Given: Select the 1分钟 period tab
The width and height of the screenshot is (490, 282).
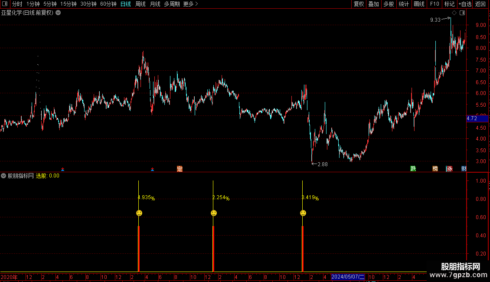Looking at the screenshot, I should (33, 4).
